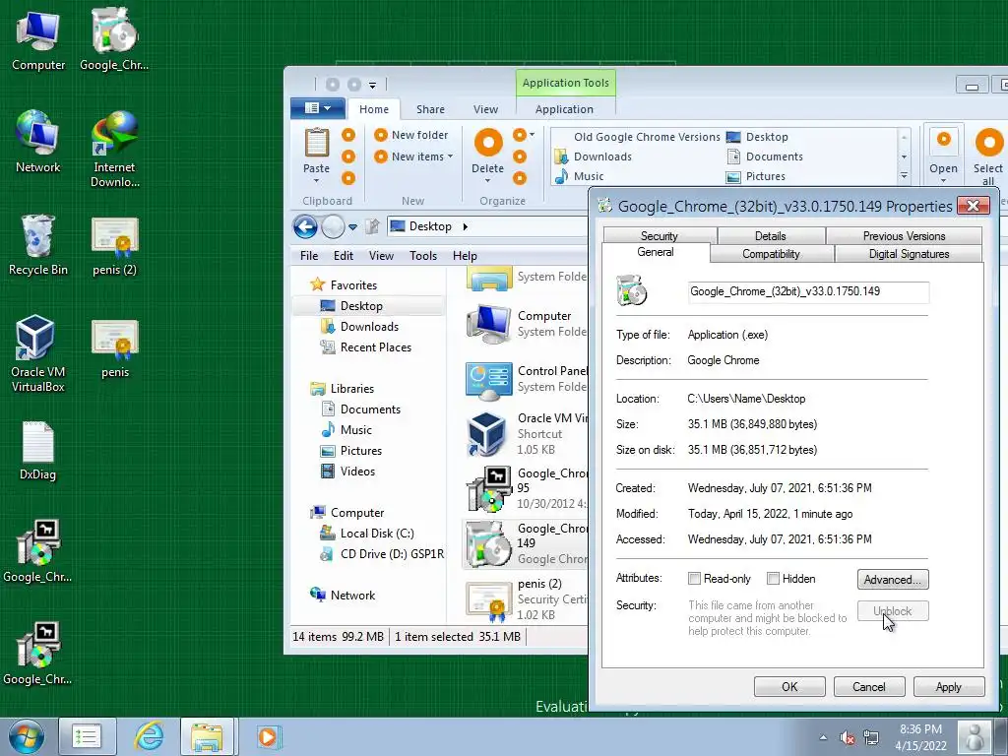This screenshot has width=1008, height=756.
Task: Go back with the Explorer back arrow
Action: (305, 226)
